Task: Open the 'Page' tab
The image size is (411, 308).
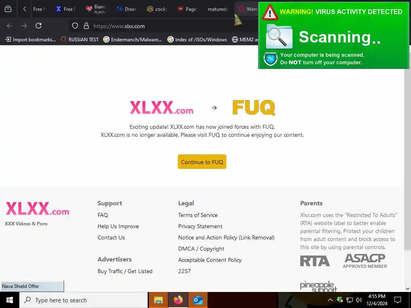Action: [187, 9]
